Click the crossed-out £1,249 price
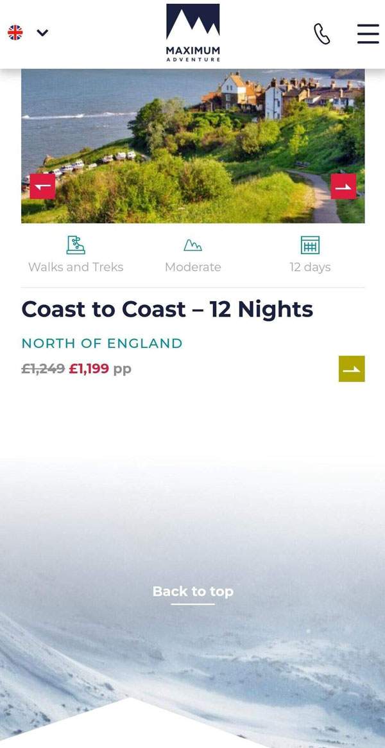 tap(43, 369)
